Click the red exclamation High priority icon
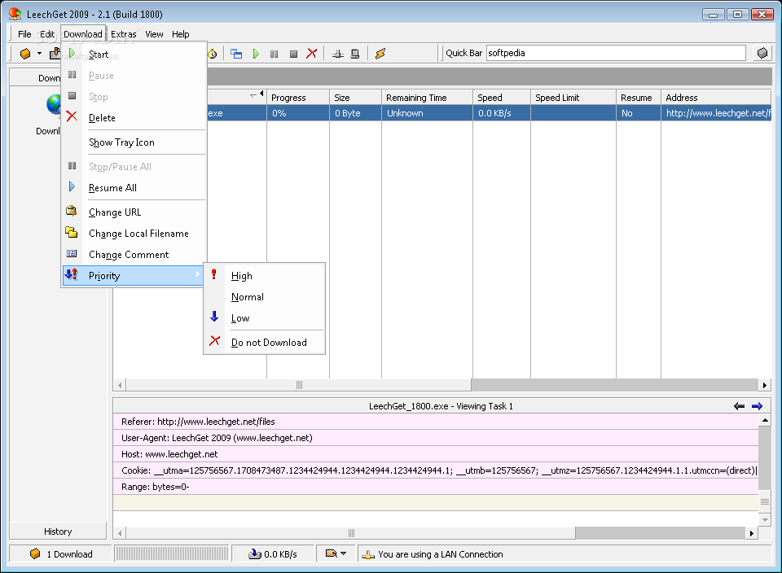Screen dimensions: 782x573 tap(214, 274)
